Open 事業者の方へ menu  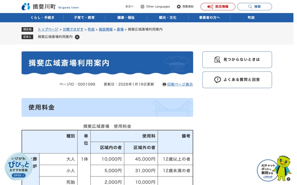(x=209, y=17)
